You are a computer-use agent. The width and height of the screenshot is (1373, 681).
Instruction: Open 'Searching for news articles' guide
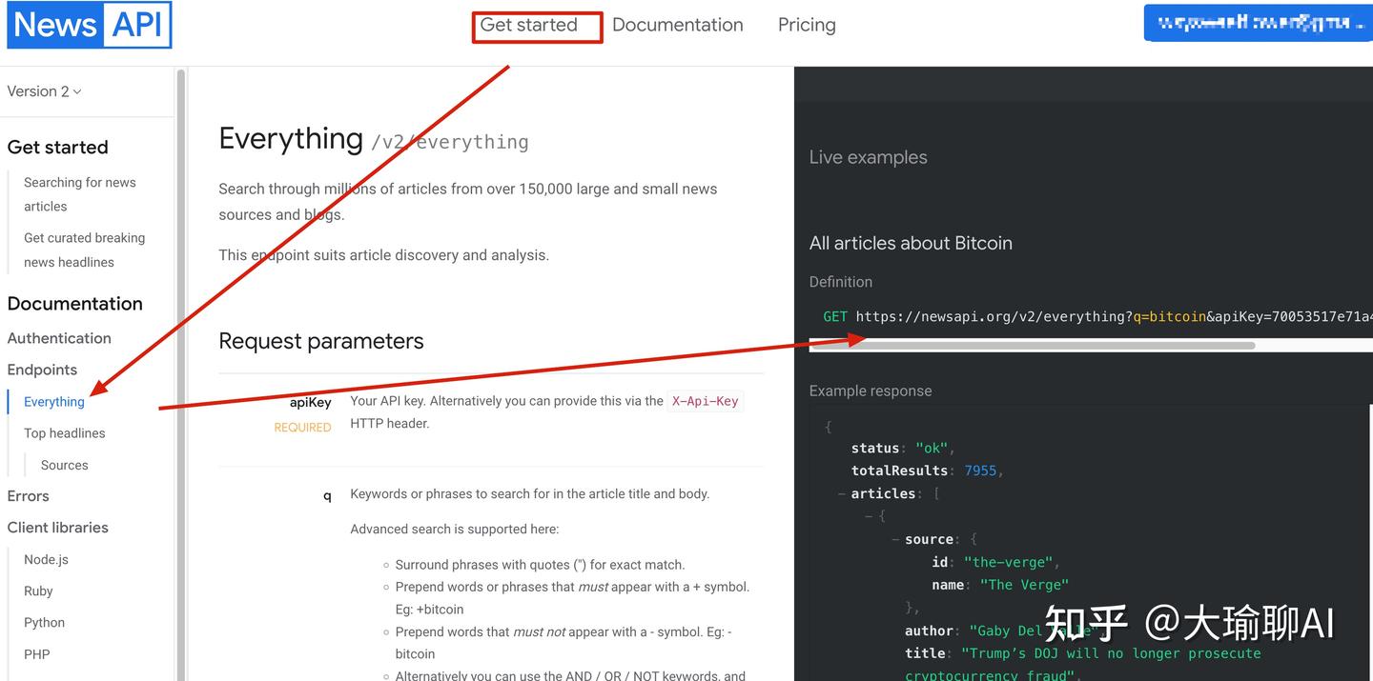[x=80, y=194]
